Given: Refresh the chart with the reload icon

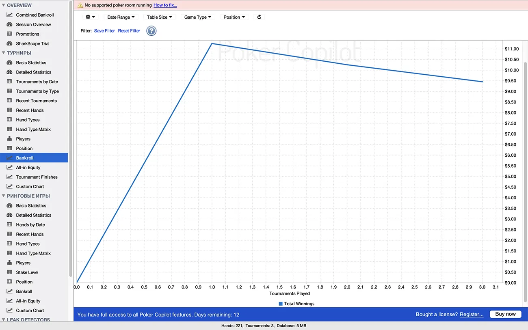Looking at the screenshot, I should 259,17.
